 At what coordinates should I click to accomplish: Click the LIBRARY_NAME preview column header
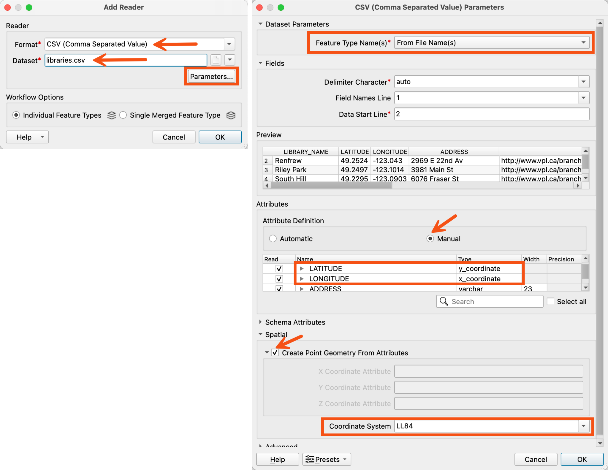[x=306, y=152]
